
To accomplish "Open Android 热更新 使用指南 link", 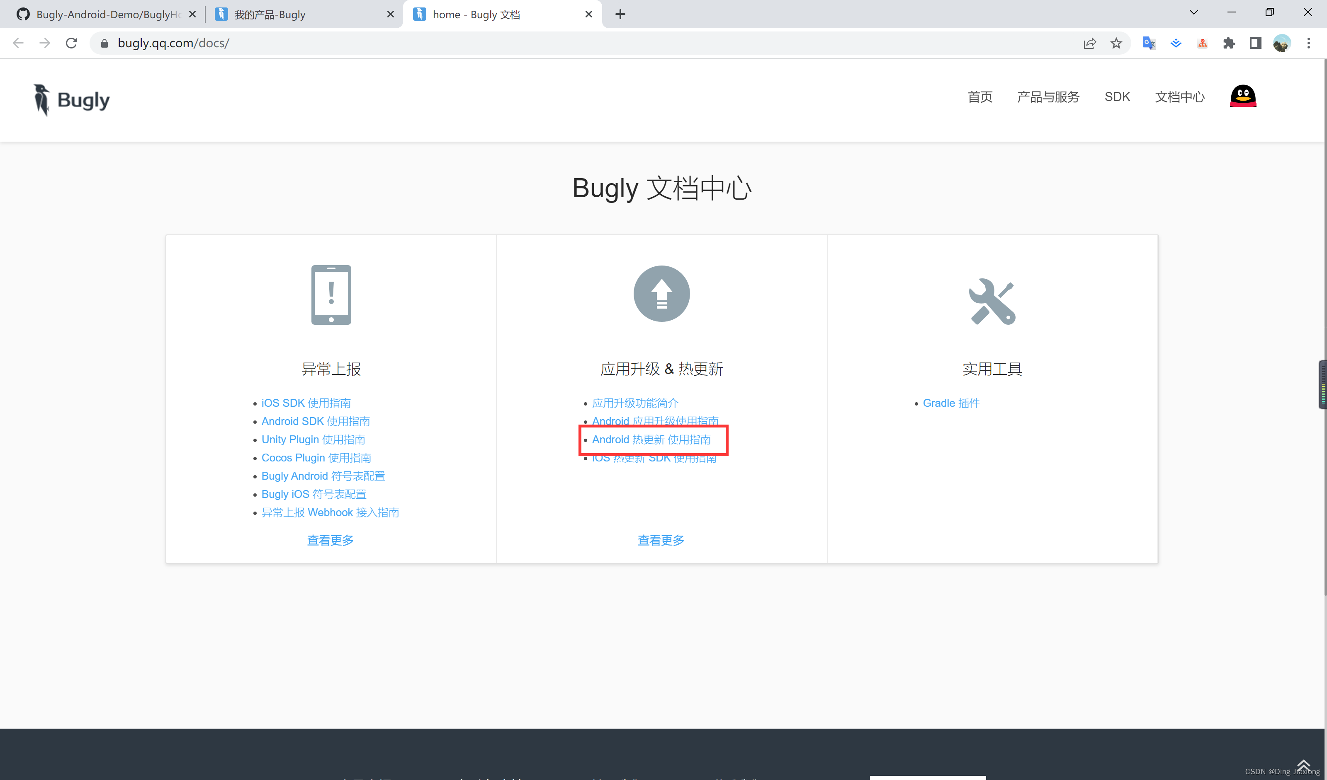I will click(651, 439).
